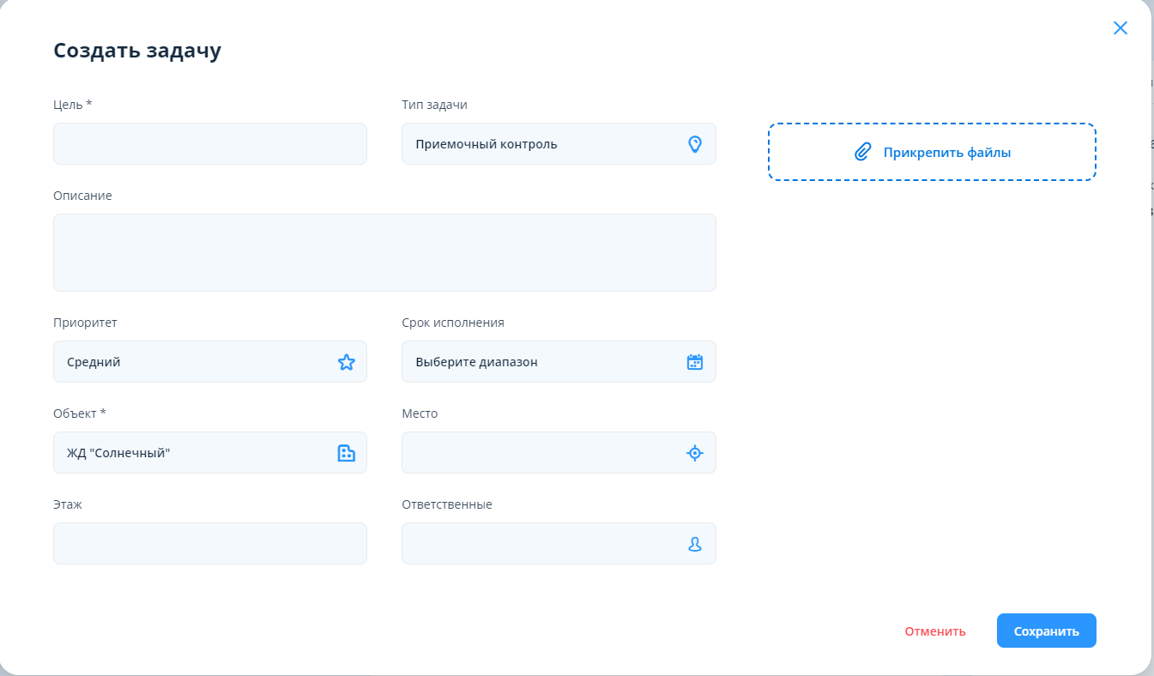Click the person icon in Ответственные field
The image size is (1154, 676).
tap(695, 544)
